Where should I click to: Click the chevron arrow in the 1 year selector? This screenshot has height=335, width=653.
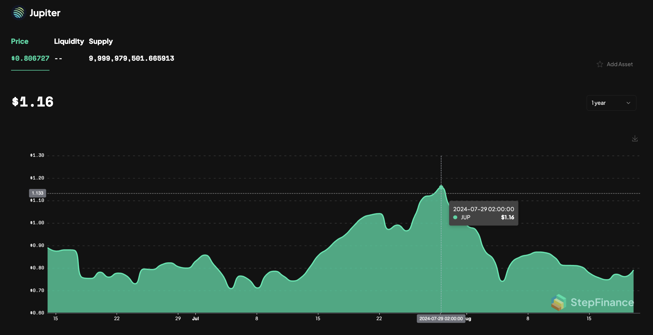(x=628, y=103)
